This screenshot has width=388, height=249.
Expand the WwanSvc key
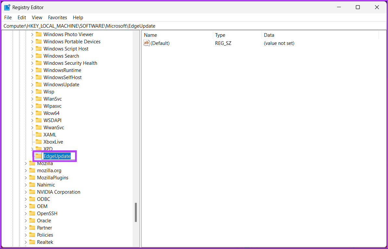pyautogui.click(x=32, y=128)
